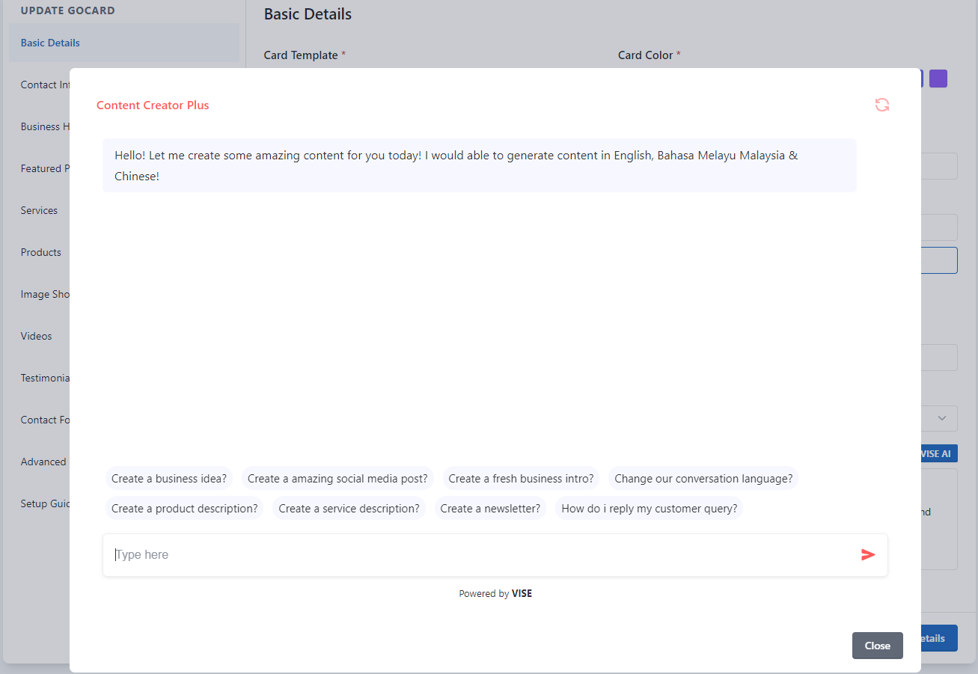Switch to Videos sidebar section
Screen dimensions: 978x674
tap(37, 336)
